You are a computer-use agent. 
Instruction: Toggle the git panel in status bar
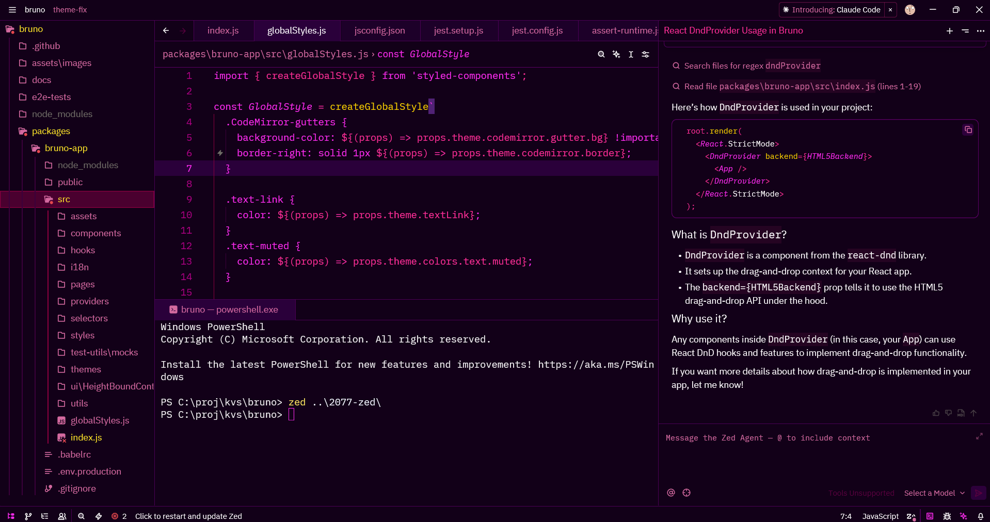(x=28, y=516)
